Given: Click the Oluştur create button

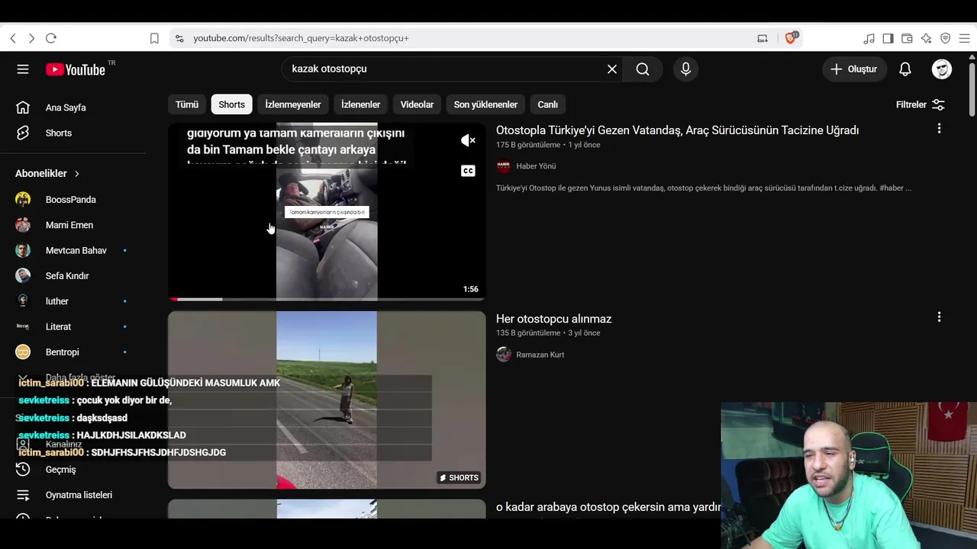Looking at the screenshot, I should pos(854,69).
